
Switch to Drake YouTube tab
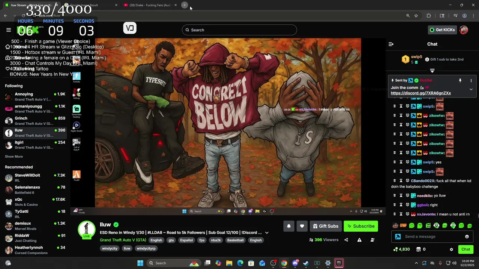point(150,5)
